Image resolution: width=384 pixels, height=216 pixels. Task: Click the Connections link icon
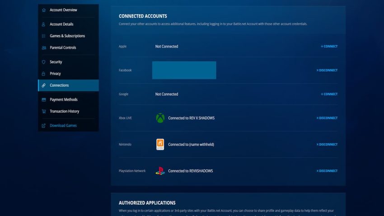43,85
